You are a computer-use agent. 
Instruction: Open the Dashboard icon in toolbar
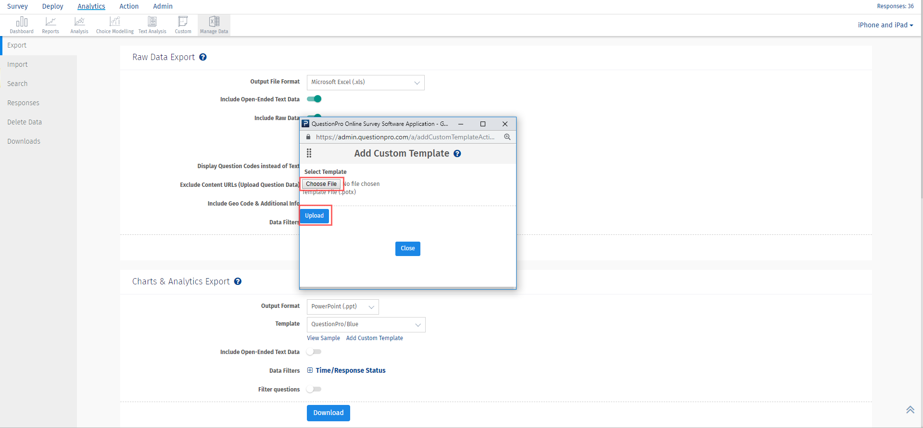[x=22, y=25]
